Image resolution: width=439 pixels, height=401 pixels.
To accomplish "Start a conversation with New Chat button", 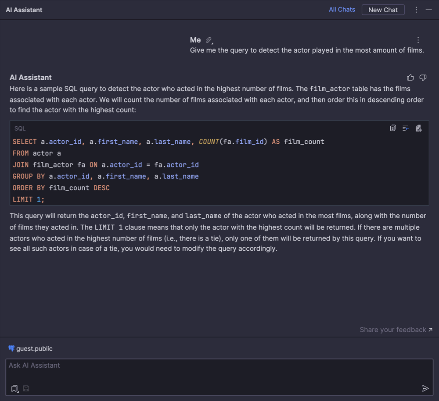I will point(383,10).
